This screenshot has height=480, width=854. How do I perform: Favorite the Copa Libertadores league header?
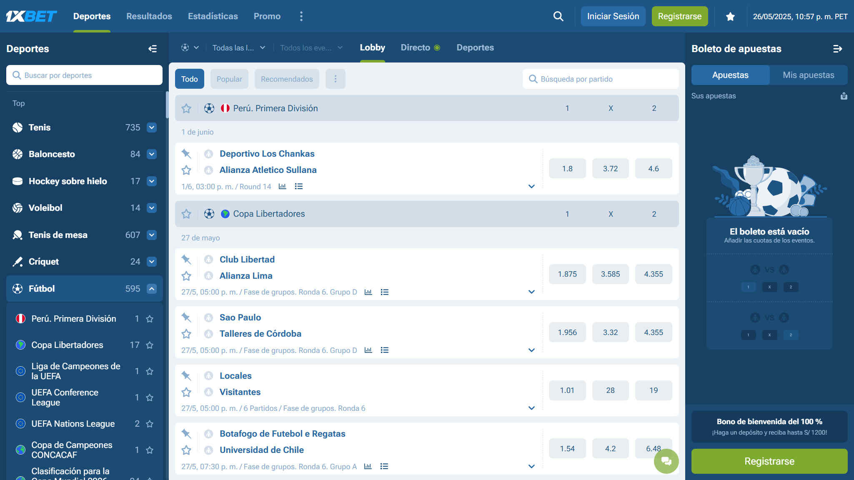[186, 214]
